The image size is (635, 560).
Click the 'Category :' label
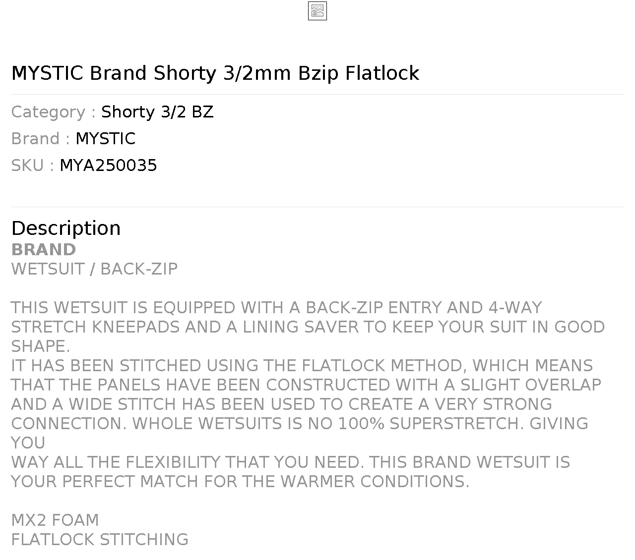53,112
